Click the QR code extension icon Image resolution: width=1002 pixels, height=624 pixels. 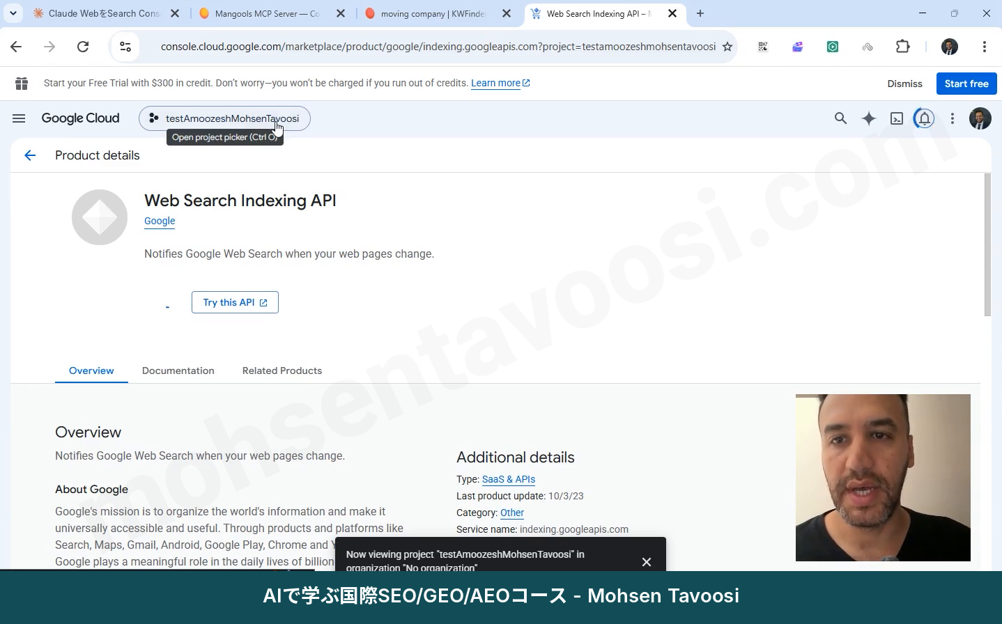point(763,47)
